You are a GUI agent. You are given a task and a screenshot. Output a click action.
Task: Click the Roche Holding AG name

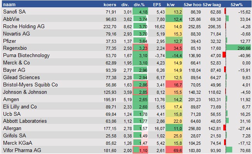click(x=24, y=26)
